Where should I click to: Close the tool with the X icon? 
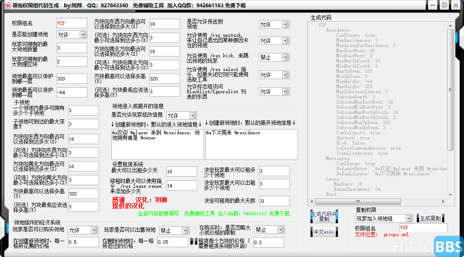456,5
